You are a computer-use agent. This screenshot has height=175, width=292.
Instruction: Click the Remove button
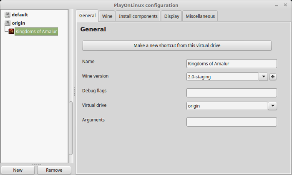click(x=54, y=170)
